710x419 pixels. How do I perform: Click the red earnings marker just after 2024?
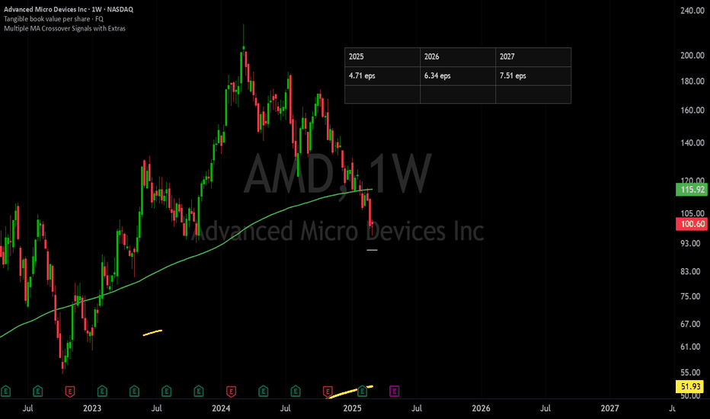click(x=231, y=391)
